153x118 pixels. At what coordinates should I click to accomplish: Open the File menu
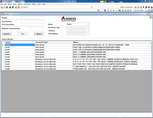pos(2,4)
